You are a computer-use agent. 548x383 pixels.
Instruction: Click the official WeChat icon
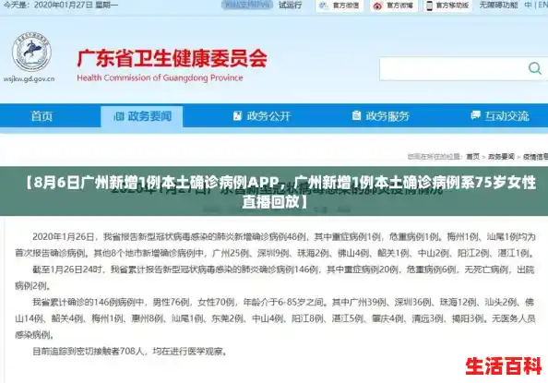[324, 6]
